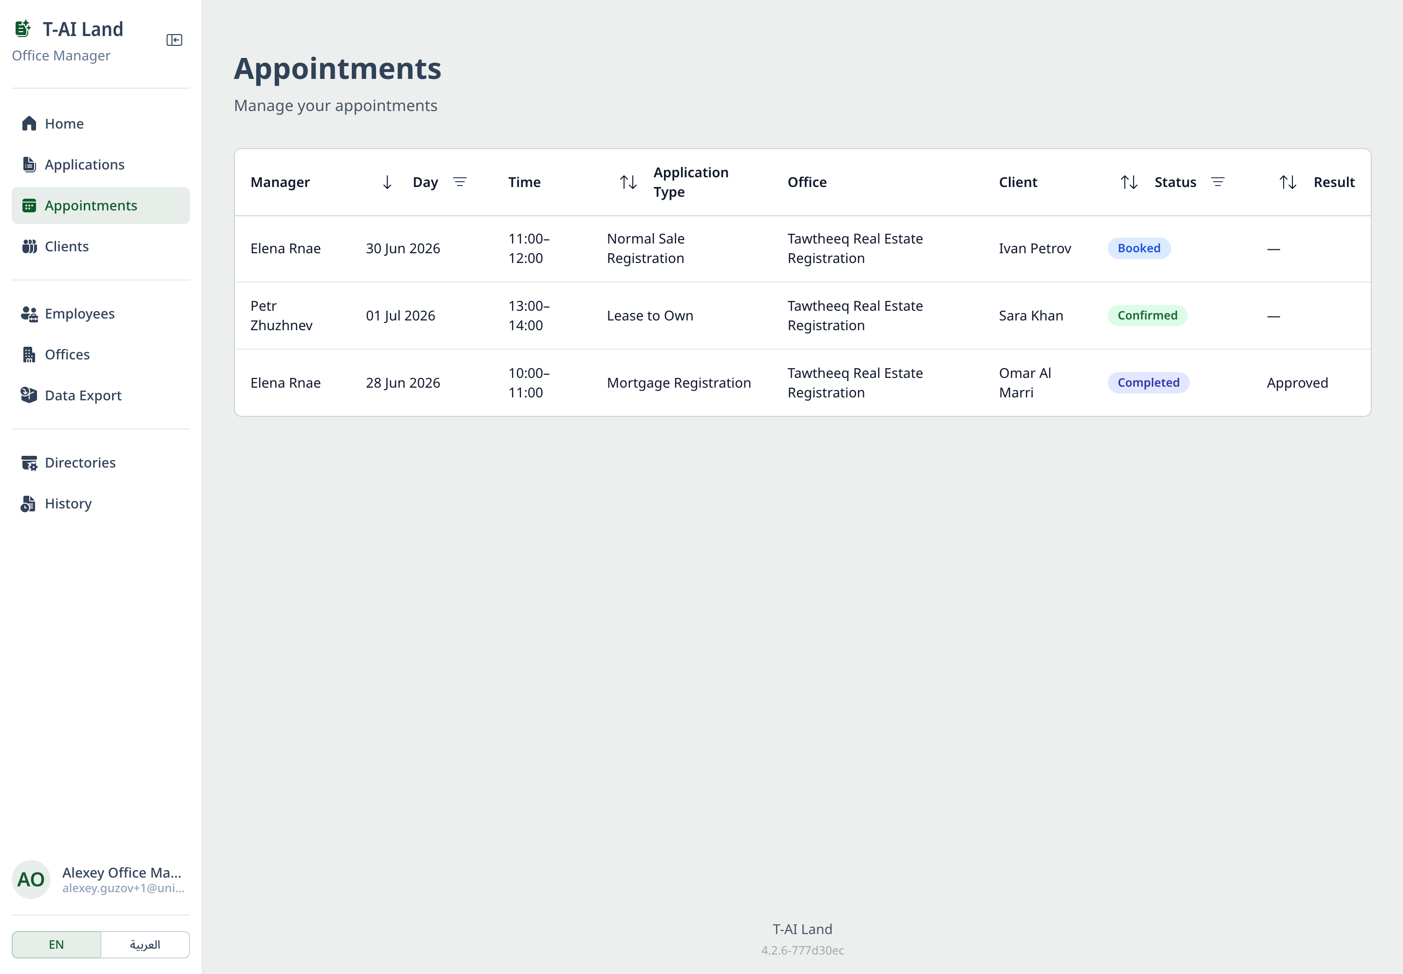This screenshot has height=974, width=1403.
Task: Click manager Petr Zhuzhnev
Action: click(x=282, y=316)
